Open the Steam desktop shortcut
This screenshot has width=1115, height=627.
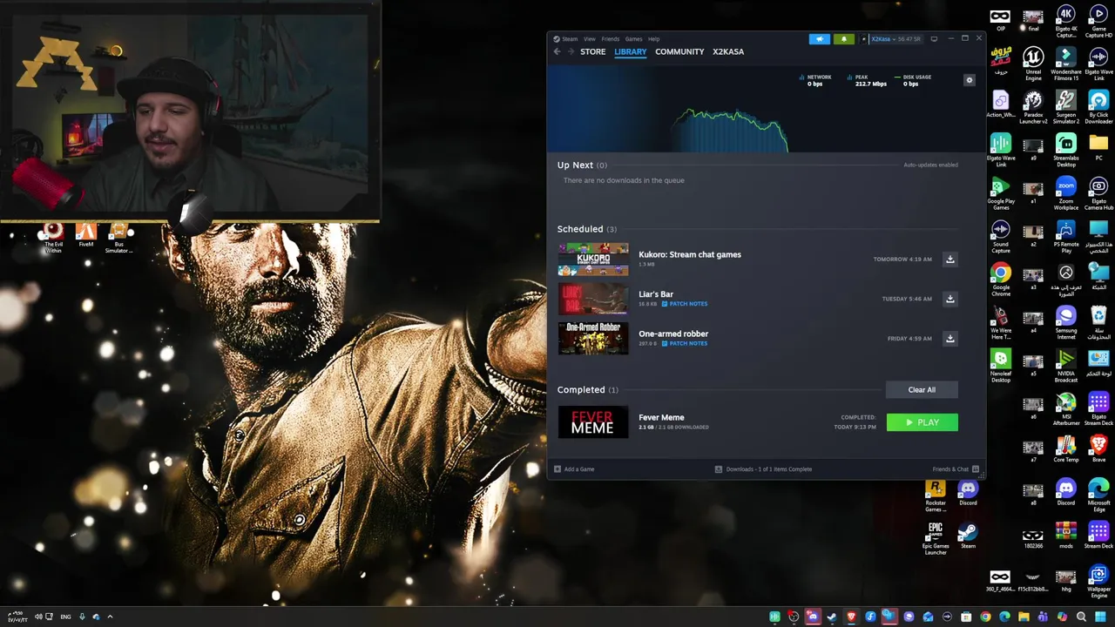[x=968, y=536]
